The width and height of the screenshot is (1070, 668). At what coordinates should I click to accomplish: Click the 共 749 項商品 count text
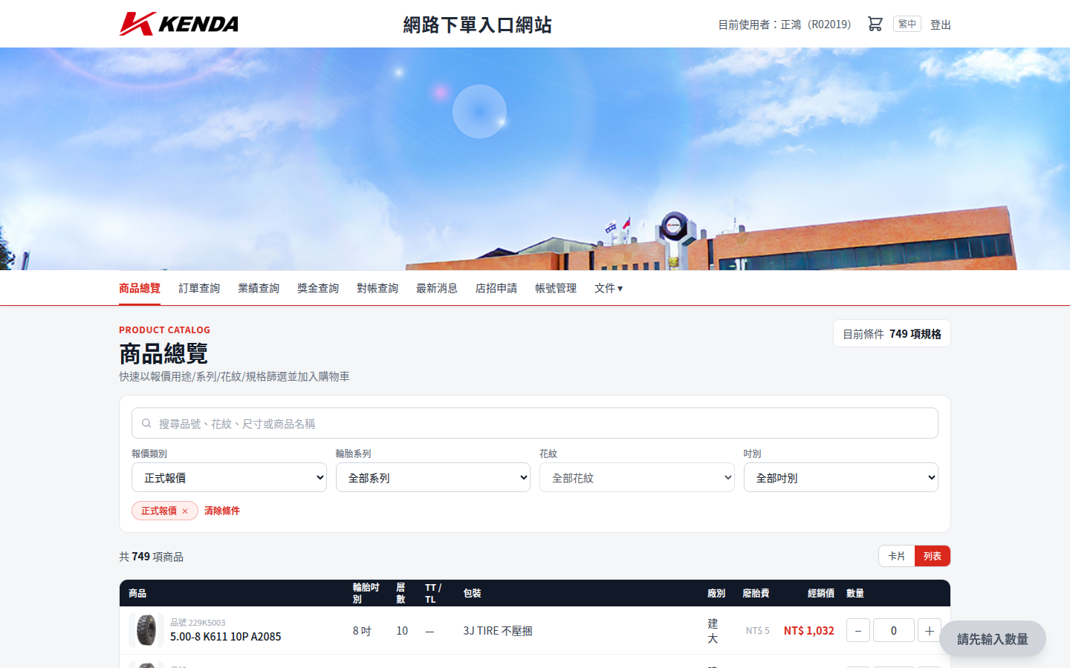click(x=152, y=556)
